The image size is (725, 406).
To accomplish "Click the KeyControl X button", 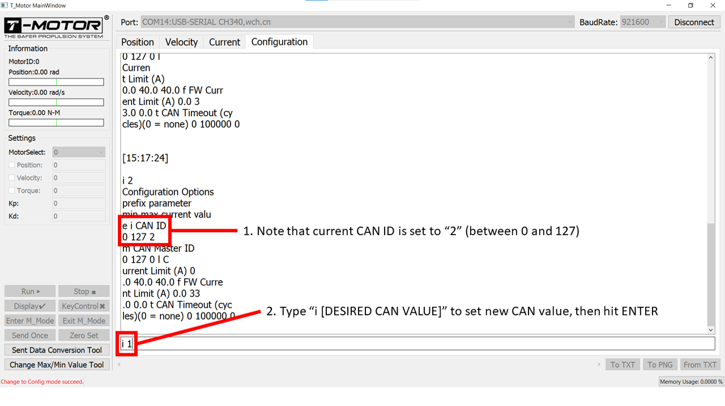I will (x=84, y=306).
